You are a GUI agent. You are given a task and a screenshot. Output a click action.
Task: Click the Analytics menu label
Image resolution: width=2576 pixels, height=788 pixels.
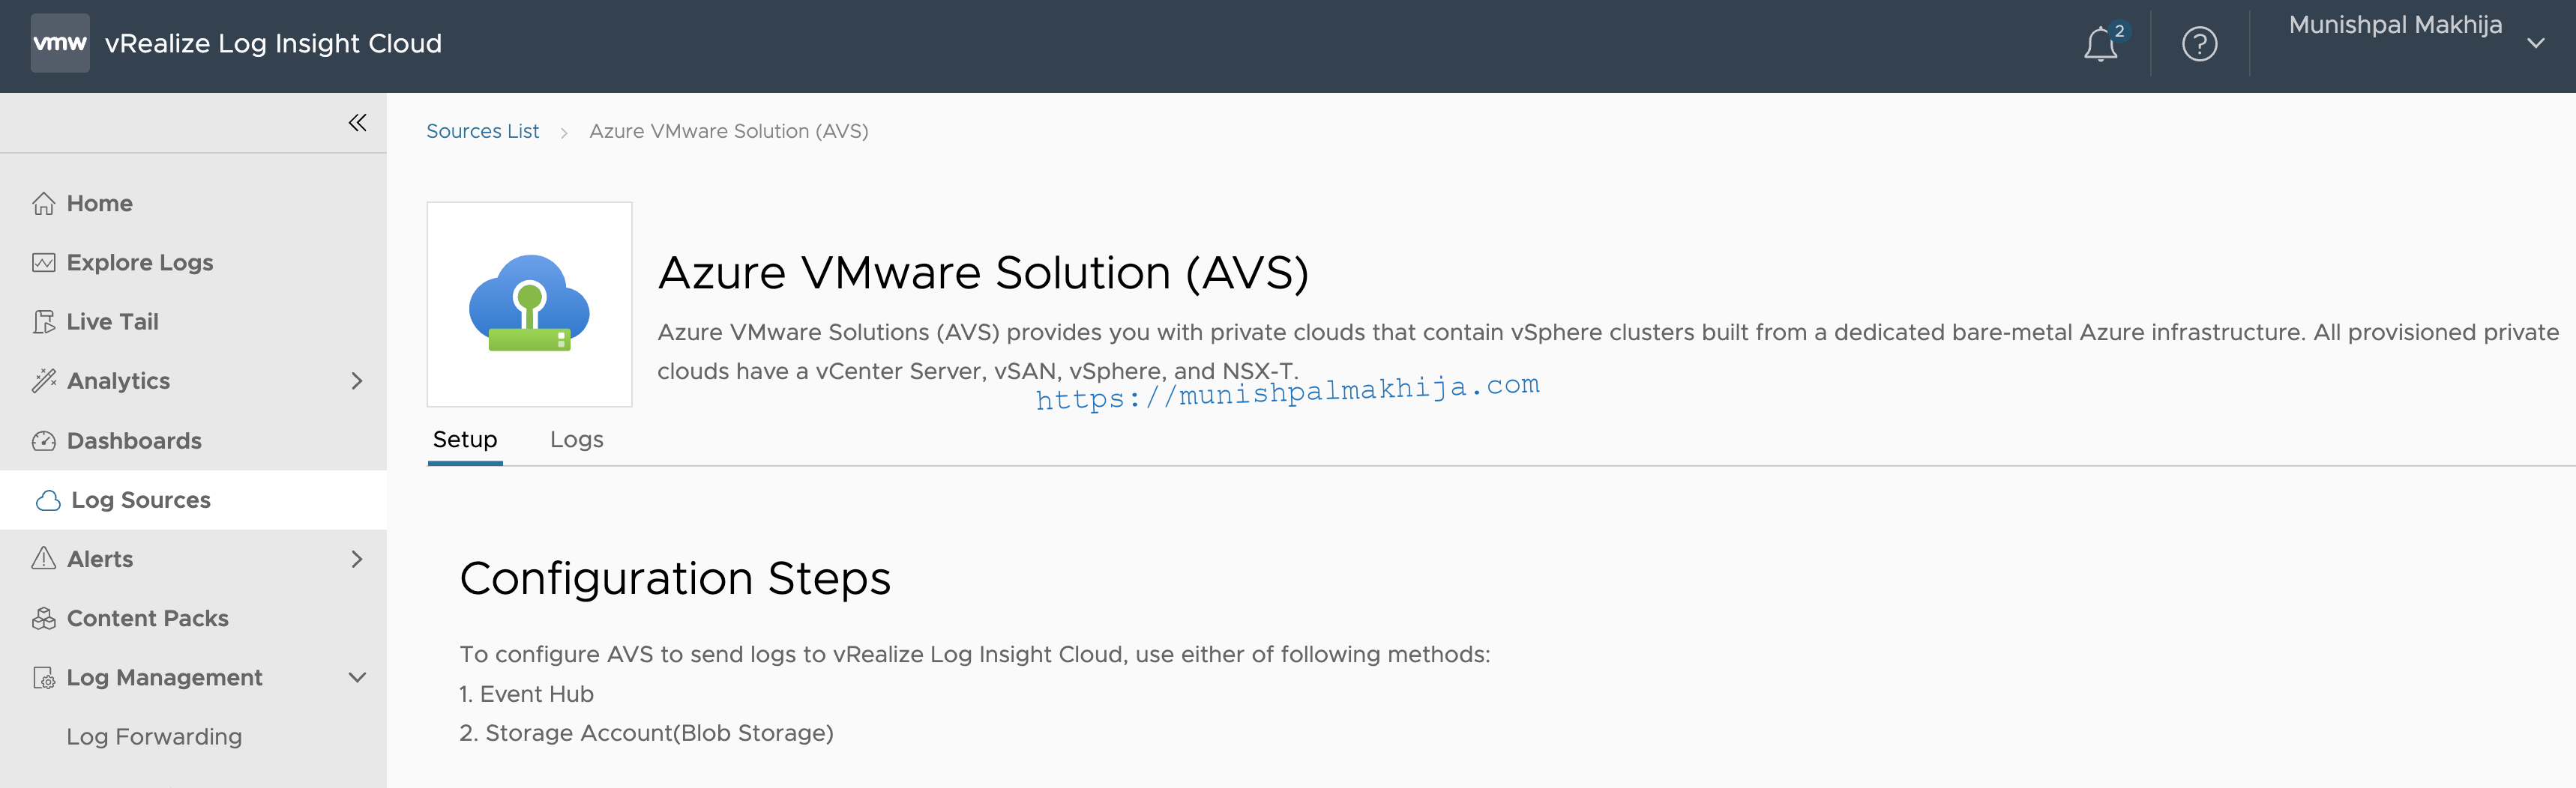pos(118,381)
